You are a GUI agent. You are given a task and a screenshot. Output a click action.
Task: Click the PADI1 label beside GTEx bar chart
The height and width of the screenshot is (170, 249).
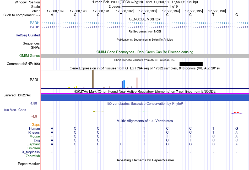click(35, 80)
